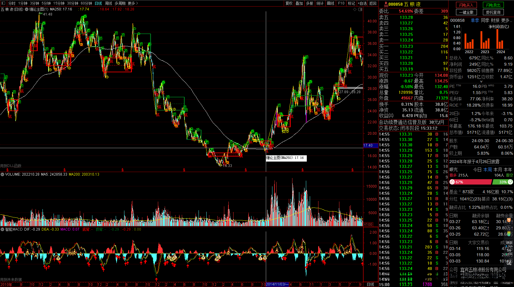Select the 60分钟 period tab
Viewport: 514px width, 287px height.
tap(86, 3)
